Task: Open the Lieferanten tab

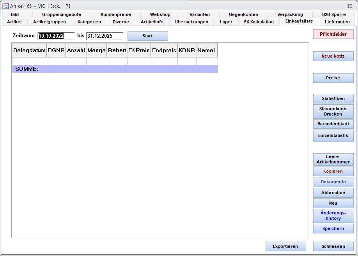Action: point(337,22)
